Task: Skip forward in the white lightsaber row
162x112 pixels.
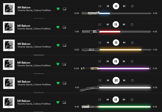Action: [124, 80]
